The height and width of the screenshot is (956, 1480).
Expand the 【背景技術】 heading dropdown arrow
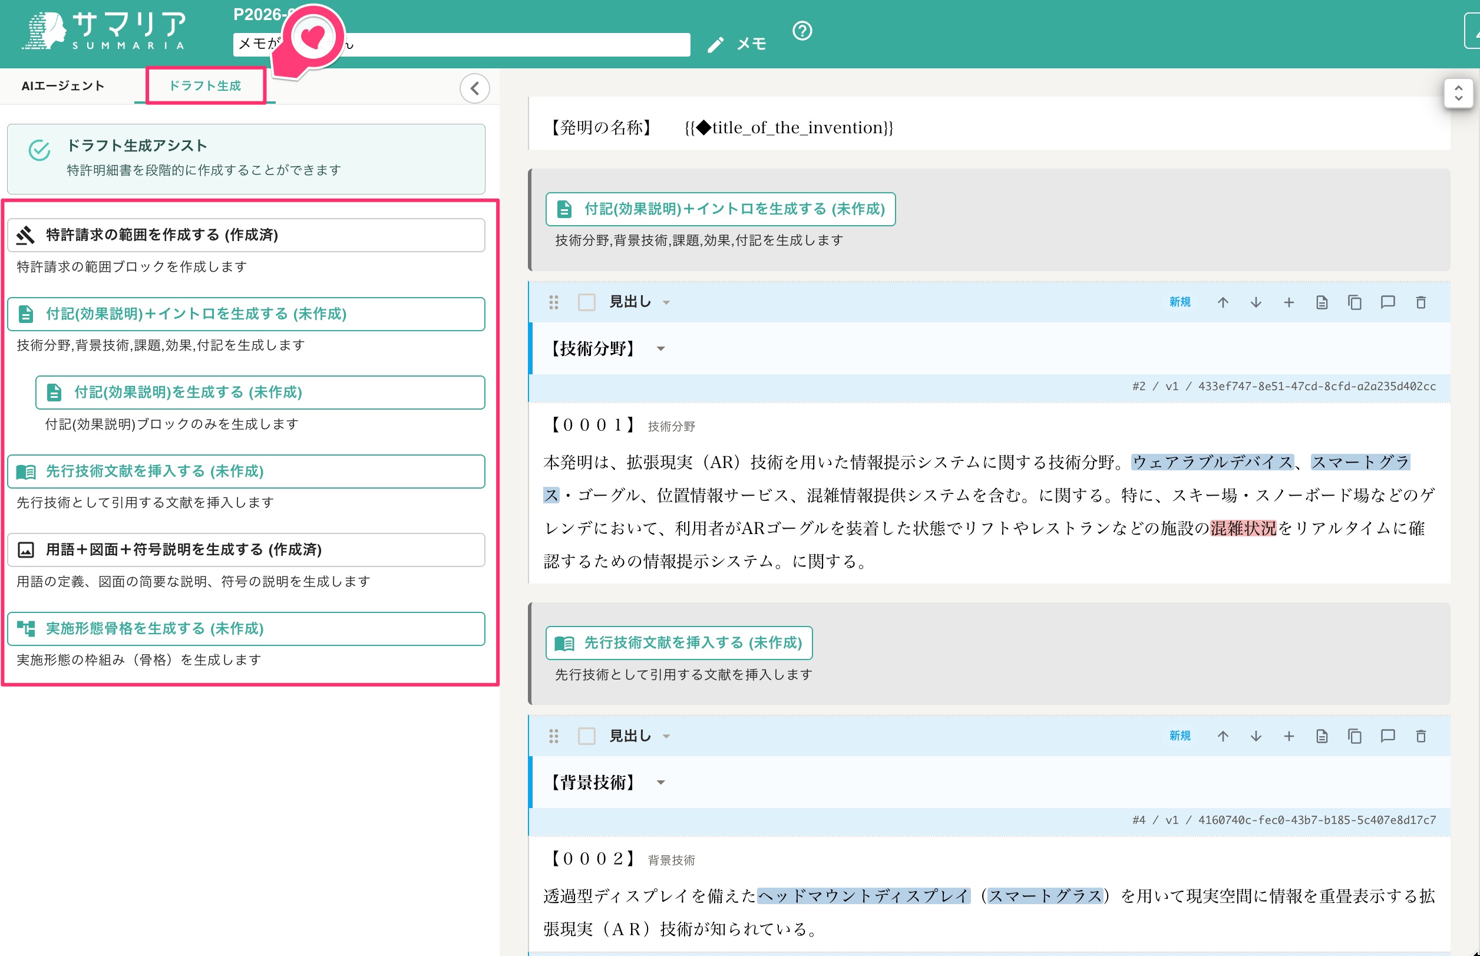(x=660, y=783)
